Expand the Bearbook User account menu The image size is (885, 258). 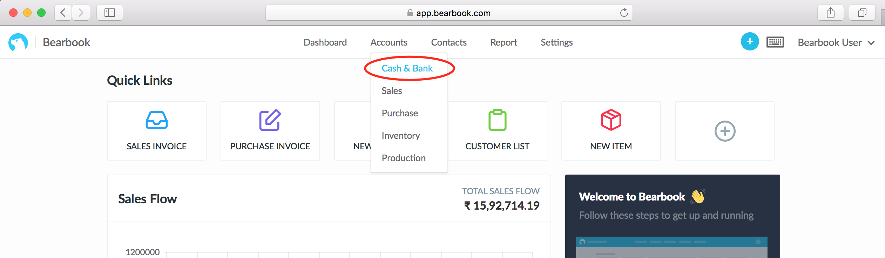pos(836,42)
